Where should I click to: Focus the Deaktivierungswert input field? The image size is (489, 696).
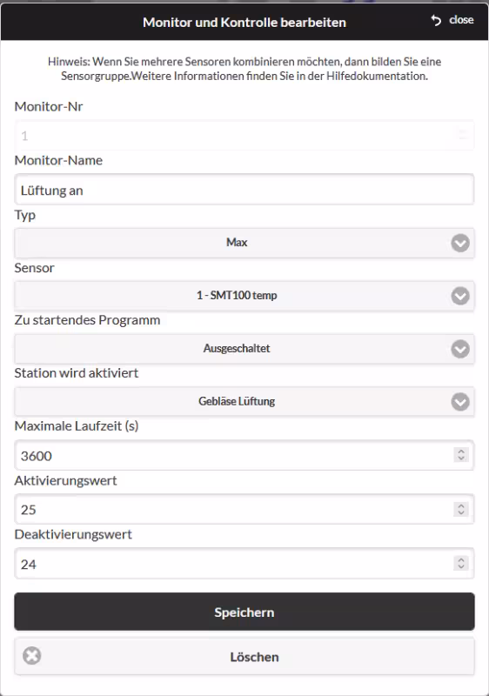pos(244,563)
